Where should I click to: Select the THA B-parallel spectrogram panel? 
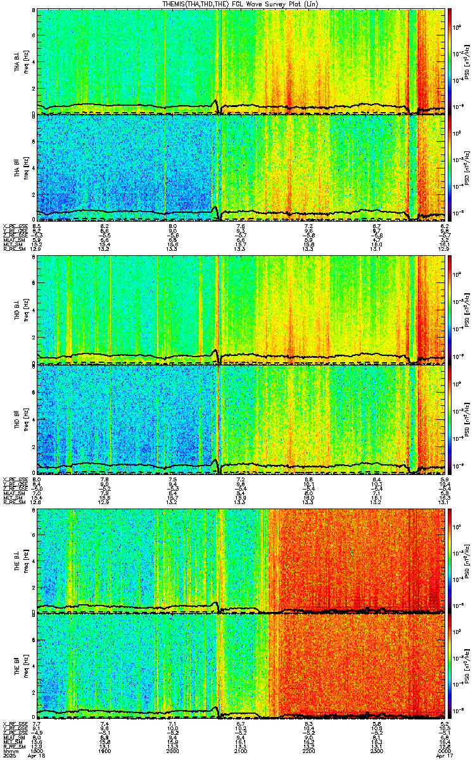(x=240, y=168)
